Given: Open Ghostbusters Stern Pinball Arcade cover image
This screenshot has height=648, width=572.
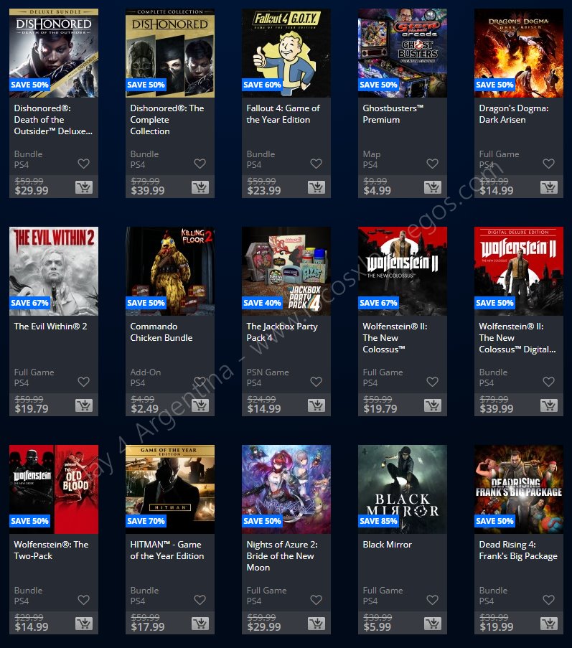Looking at the screenshot, I should point(403,53).
